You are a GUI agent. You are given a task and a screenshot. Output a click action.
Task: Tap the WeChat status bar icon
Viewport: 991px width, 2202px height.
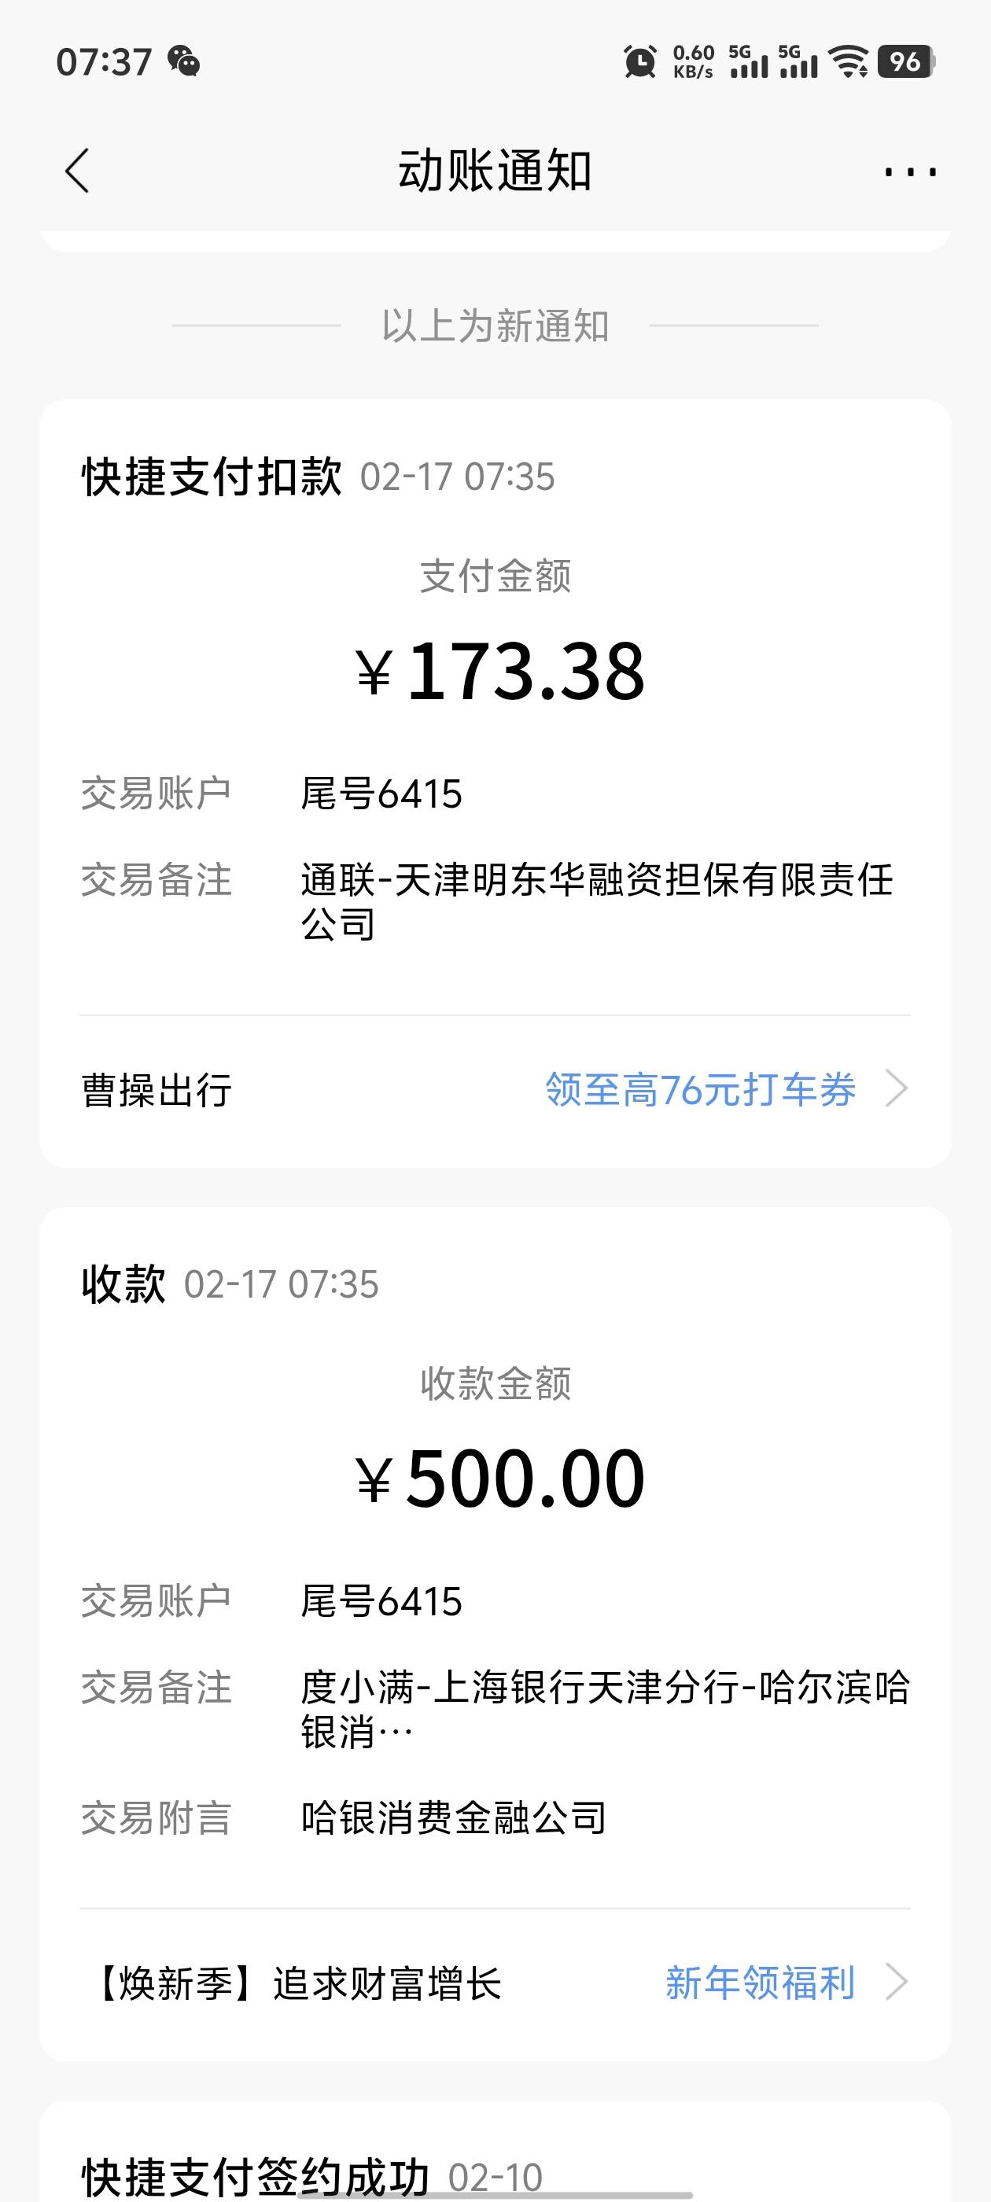(184, 61)
